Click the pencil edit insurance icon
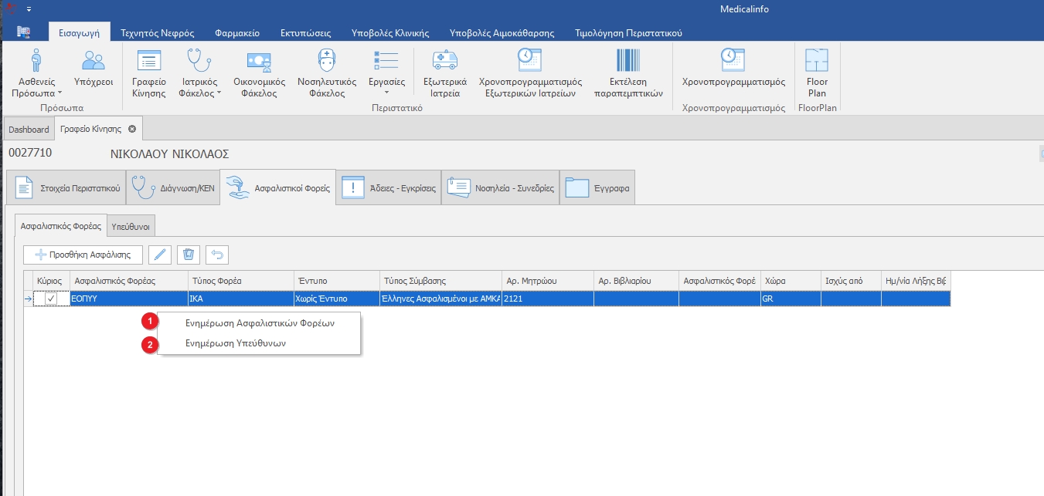The width and height of the screenshot is (1044, 496). (x=159, y=255)
